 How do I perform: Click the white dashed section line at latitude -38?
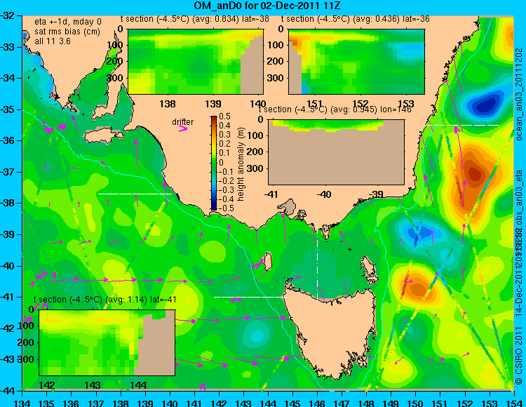135,194
